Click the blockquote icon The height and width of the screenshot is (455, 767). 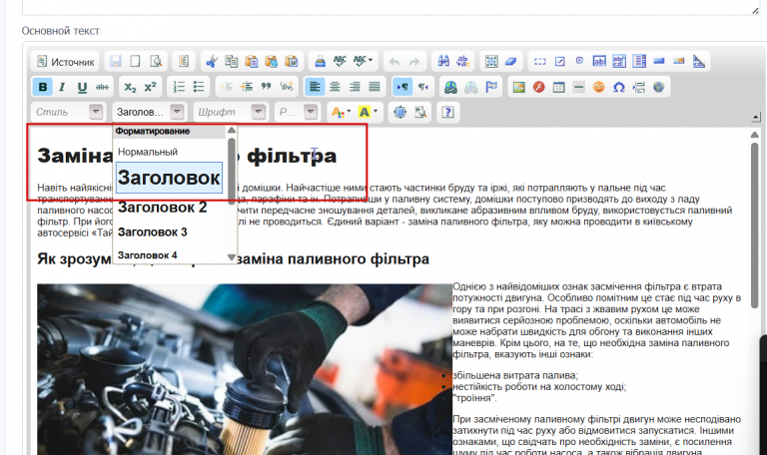[x=266, y=87]
